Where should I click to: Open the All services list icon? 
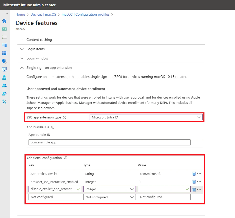[x=4, y=37]
